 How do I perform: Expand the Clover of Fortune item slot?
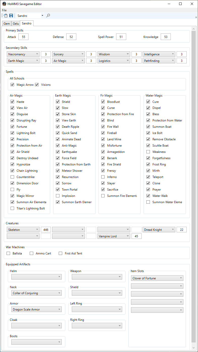point(157,278)
